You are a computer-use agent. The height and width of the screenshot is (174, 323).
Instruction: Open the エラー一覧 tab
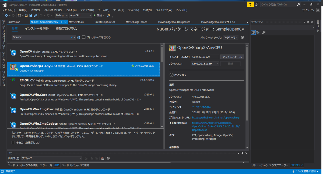(46, 165)
